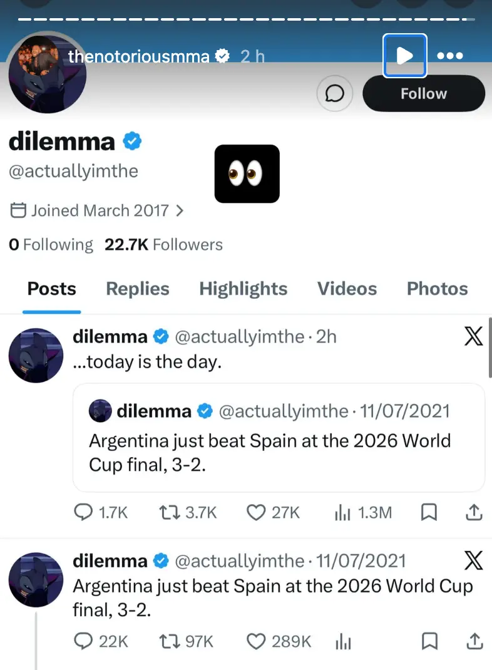Open the 22.7K Followers list

click(163, 245)
